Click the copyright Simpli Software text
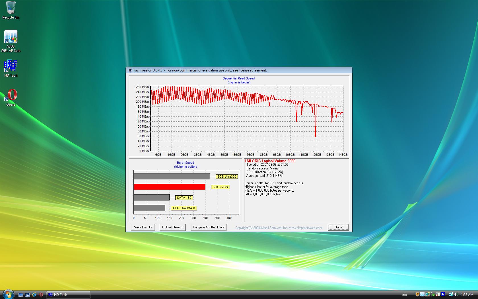The width and height of the screenshot is (478, 299). point(279,228)
